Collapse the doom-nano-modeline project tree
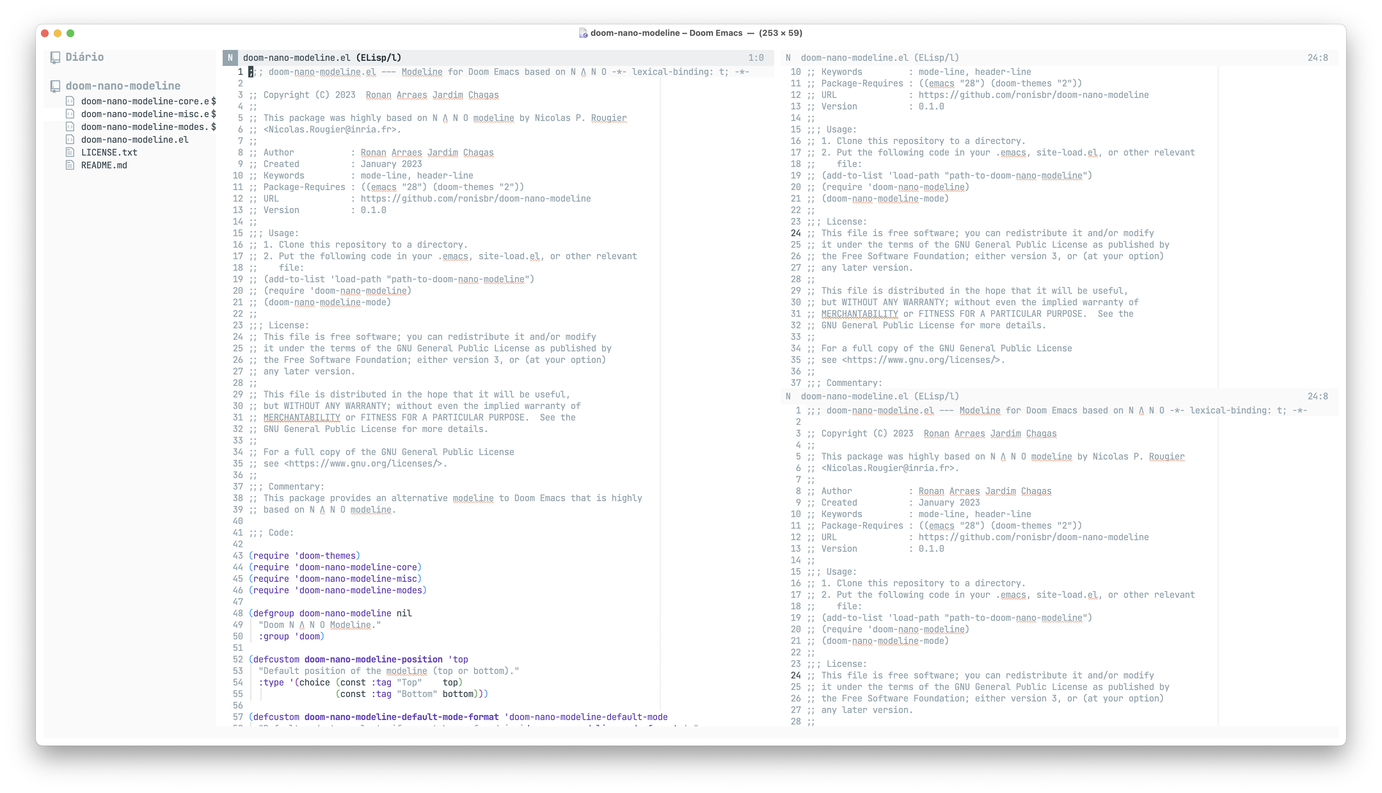Viewport: 1382px width, 793px height. point(123,86)
